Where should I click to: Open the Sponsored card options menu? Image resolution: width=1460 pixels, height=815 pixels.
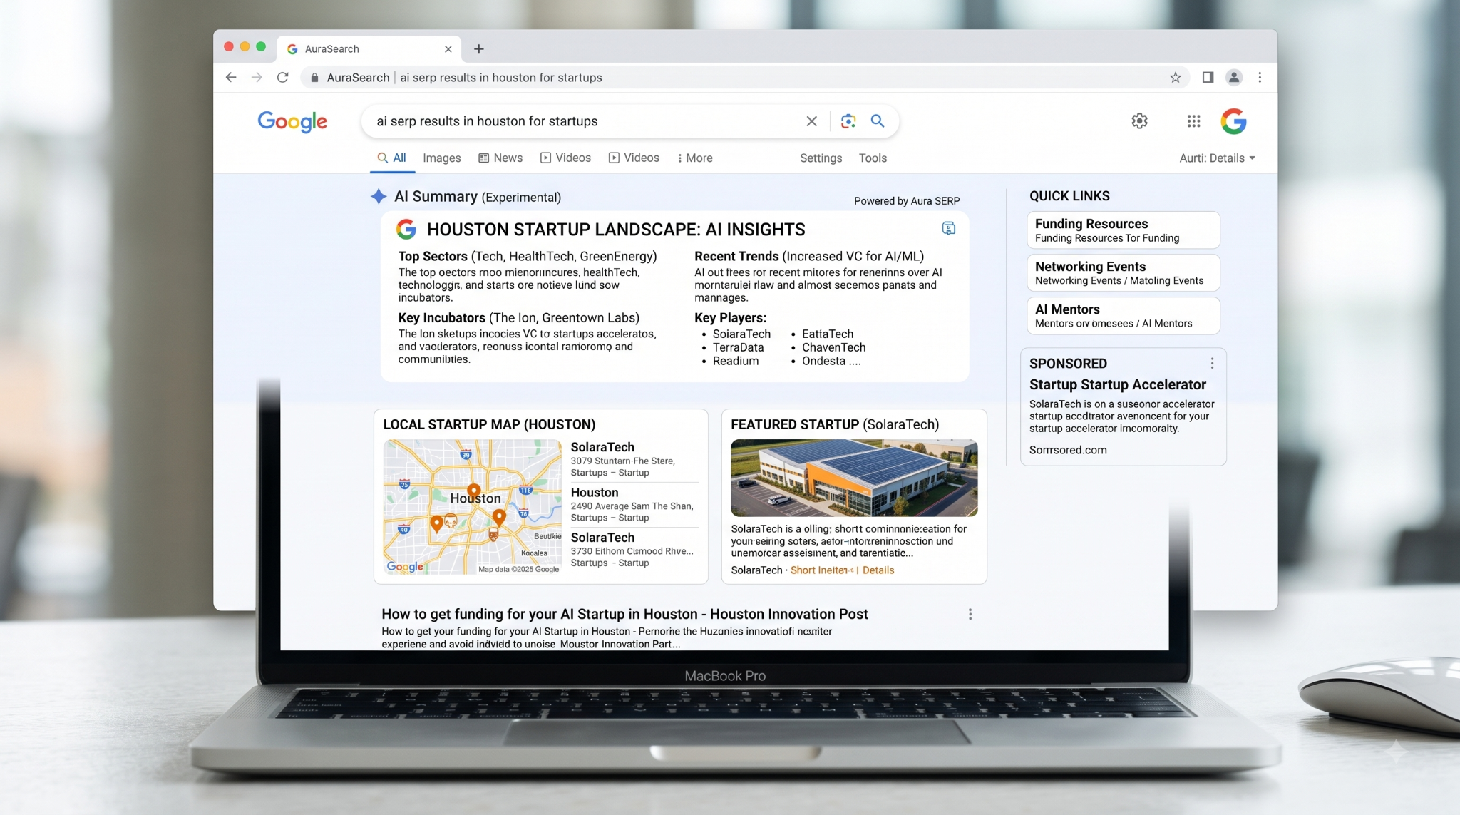tap(1212, 364)
